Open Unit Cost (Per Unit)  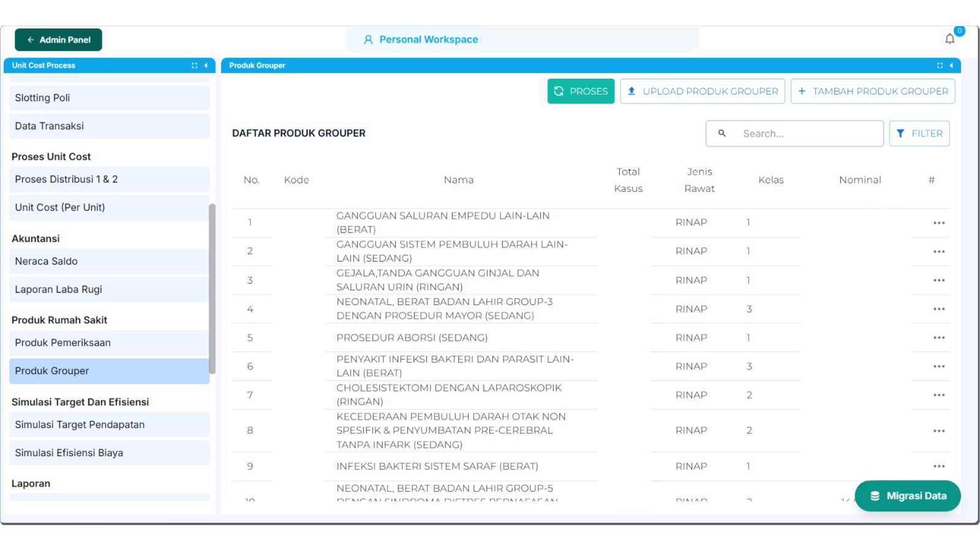pyautogui.click(x=110, y=208)
